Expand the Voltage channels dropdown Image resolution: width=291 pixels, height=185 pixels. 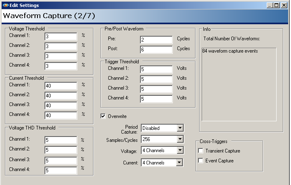pos(162,150)
